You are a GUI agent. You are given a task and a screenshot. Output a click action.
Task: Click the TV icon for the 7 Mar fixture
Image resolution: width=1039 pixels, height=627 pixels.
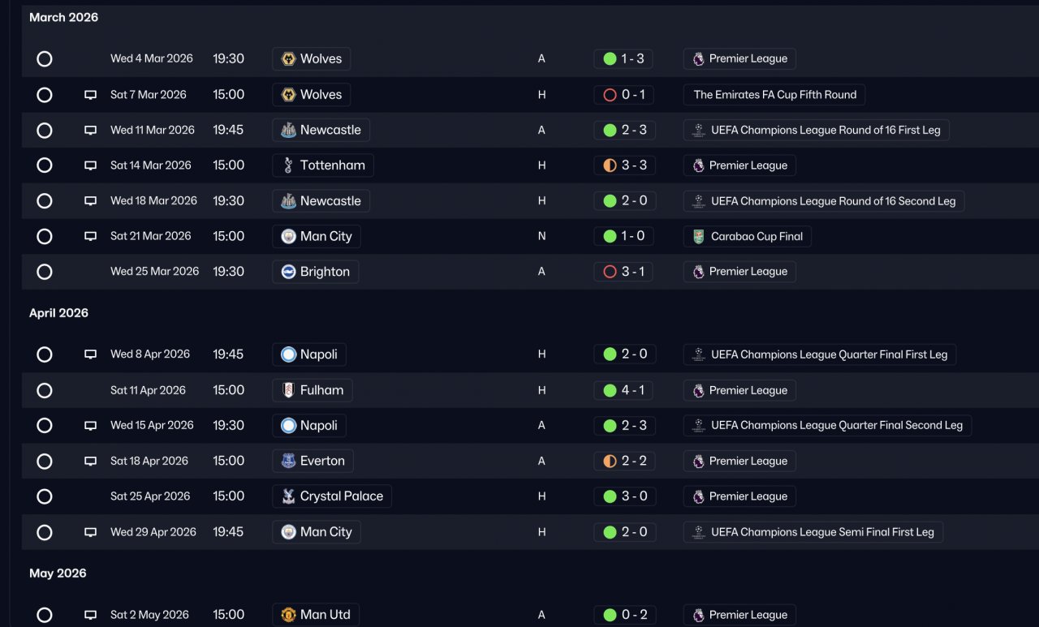pyautogui.click(x=91, y=95)
